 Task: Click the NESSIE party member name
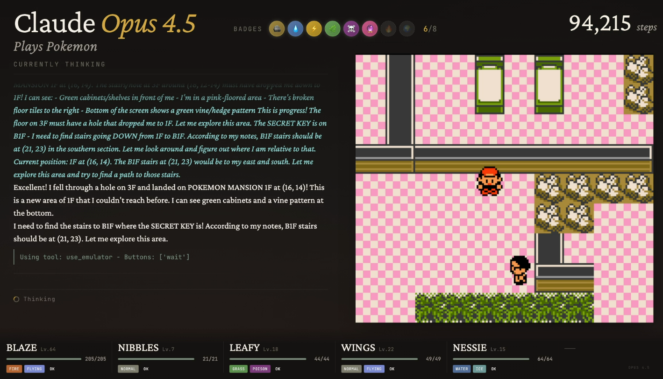click(470, 348)
